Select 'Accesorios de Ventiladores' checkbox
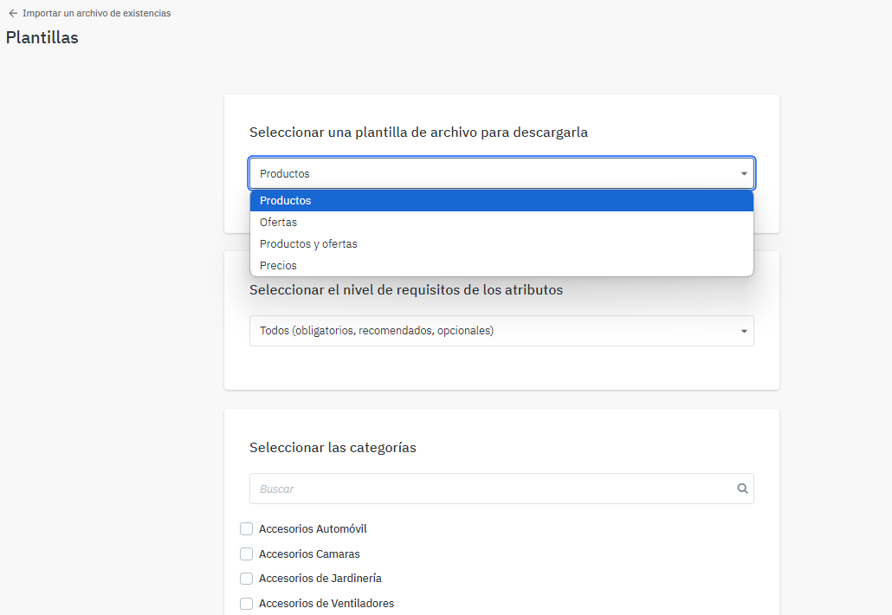Viewport: 892px width, 615px height. coord(246,603)
